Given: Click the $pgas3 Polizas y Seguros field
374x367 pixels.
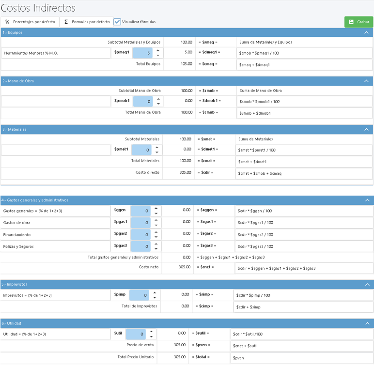Looking at the screenshot, I should [140, 246].
